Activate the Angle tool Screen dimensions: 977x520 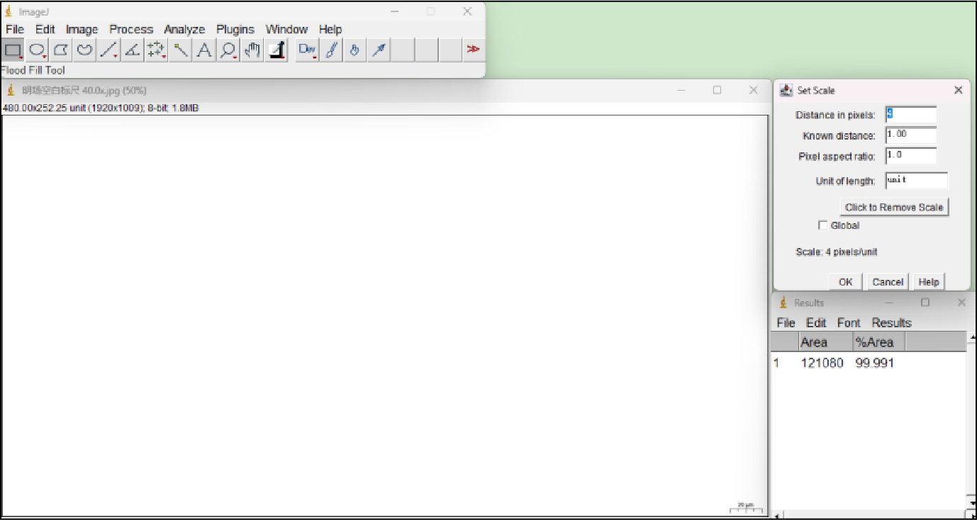tap(132, 50)
